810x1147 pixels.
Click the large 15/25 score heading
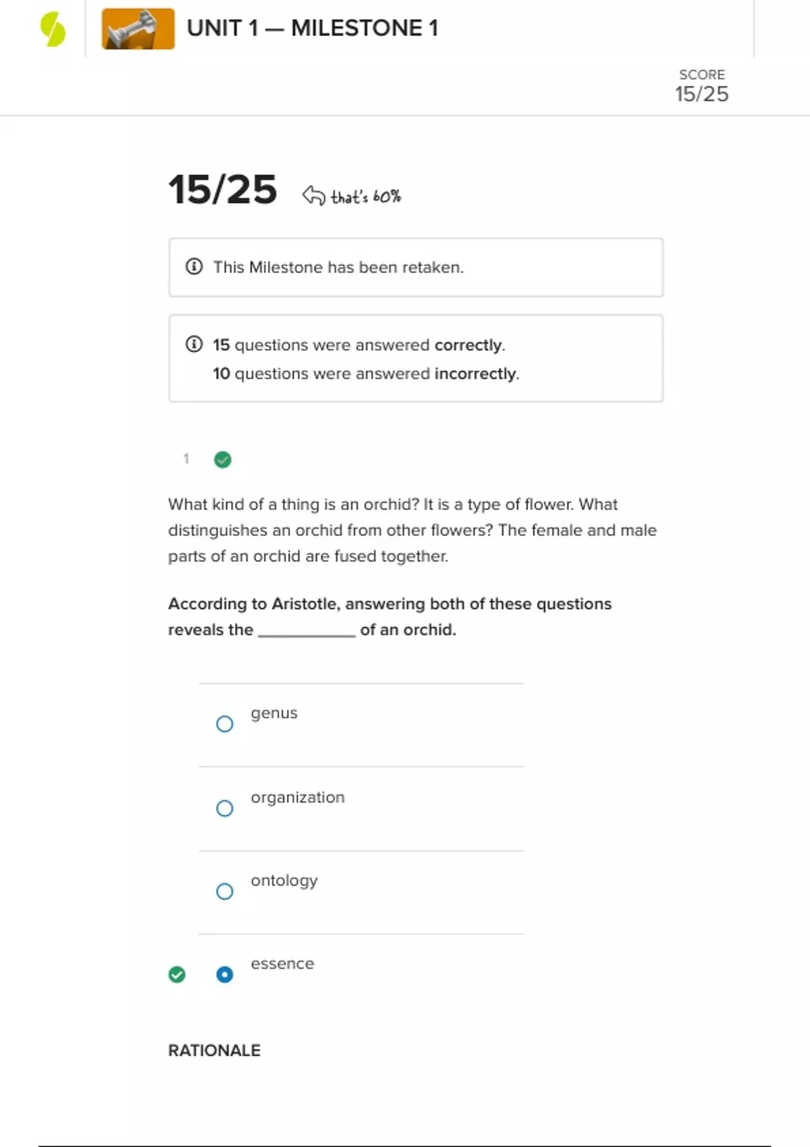223,190
